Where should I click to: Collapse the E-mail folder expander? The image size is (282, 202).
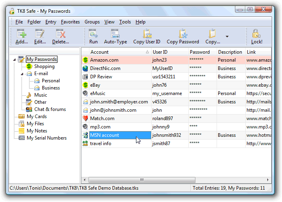[22, 74]
